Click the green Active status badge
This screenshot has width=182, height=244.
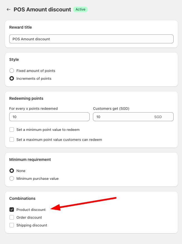pos(80,9)
